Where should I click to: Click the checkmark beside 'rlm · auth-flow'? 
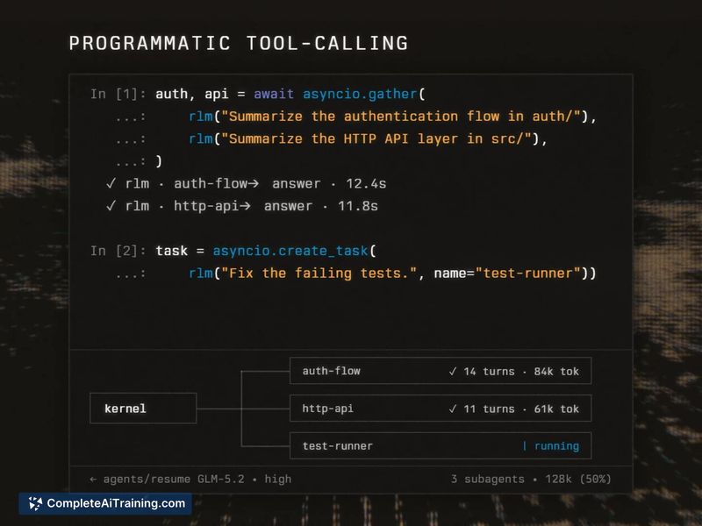coord(111,183)
